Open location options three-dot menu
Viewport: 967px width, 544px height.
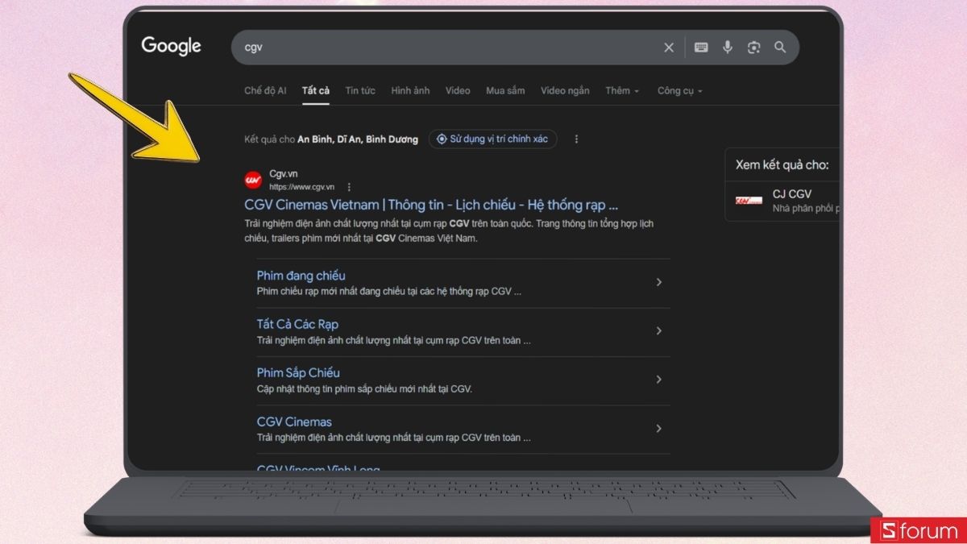[x=576, y=139]
